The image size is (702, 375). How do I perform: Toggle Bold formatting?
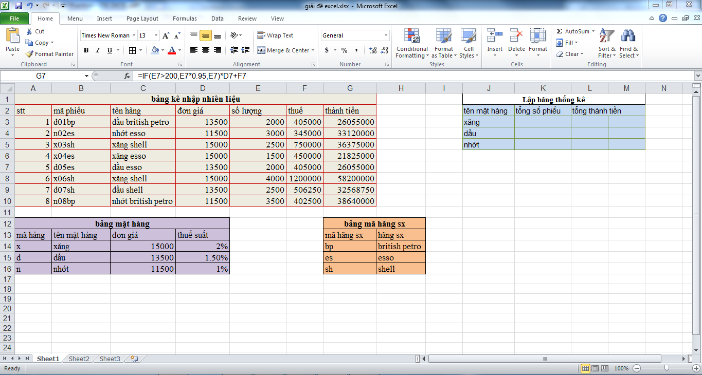[x=86, y=50]
